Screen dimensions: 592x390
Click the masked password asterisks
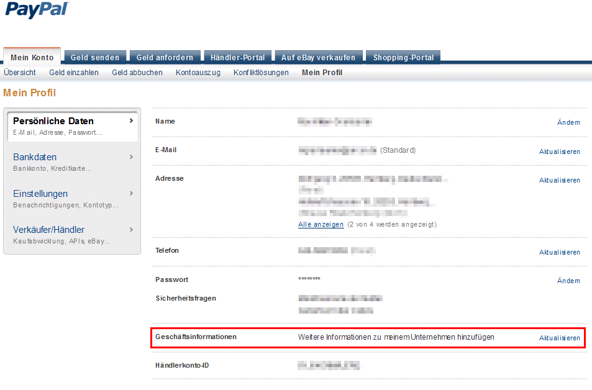pos(309,279)
